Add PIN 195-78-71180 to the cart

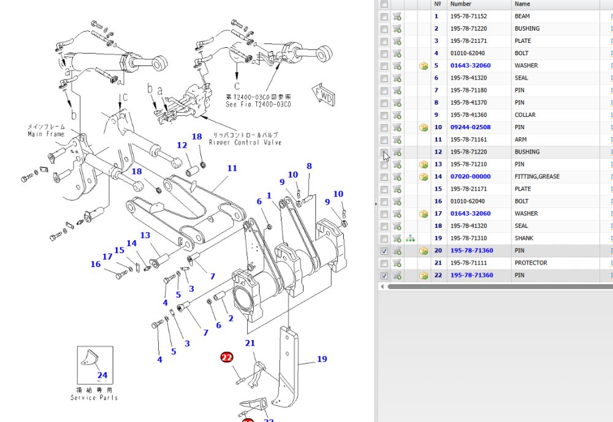(397, 90)
